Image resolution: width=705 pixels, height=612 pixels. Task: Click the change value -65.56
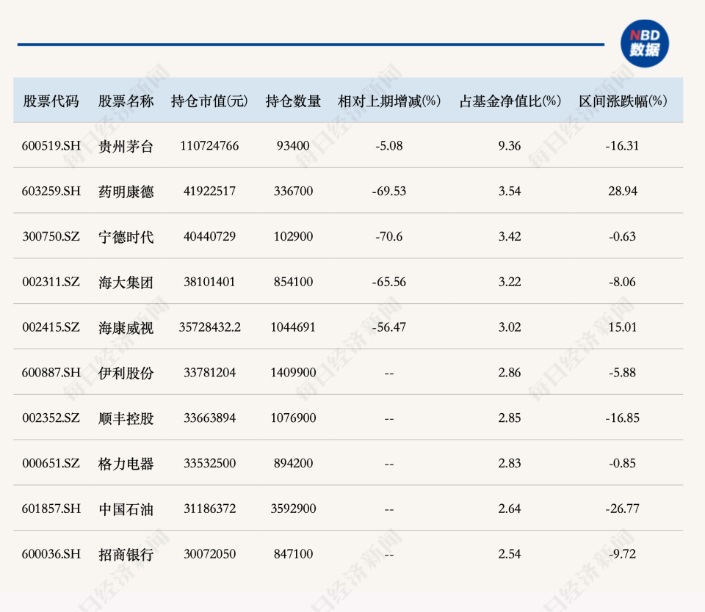pyautogui.click(x=389, y=283)
